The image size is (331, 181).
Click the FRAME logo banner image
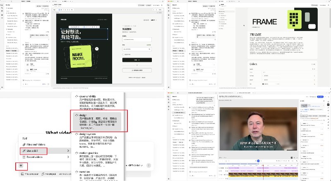click(x=283, y=19)
